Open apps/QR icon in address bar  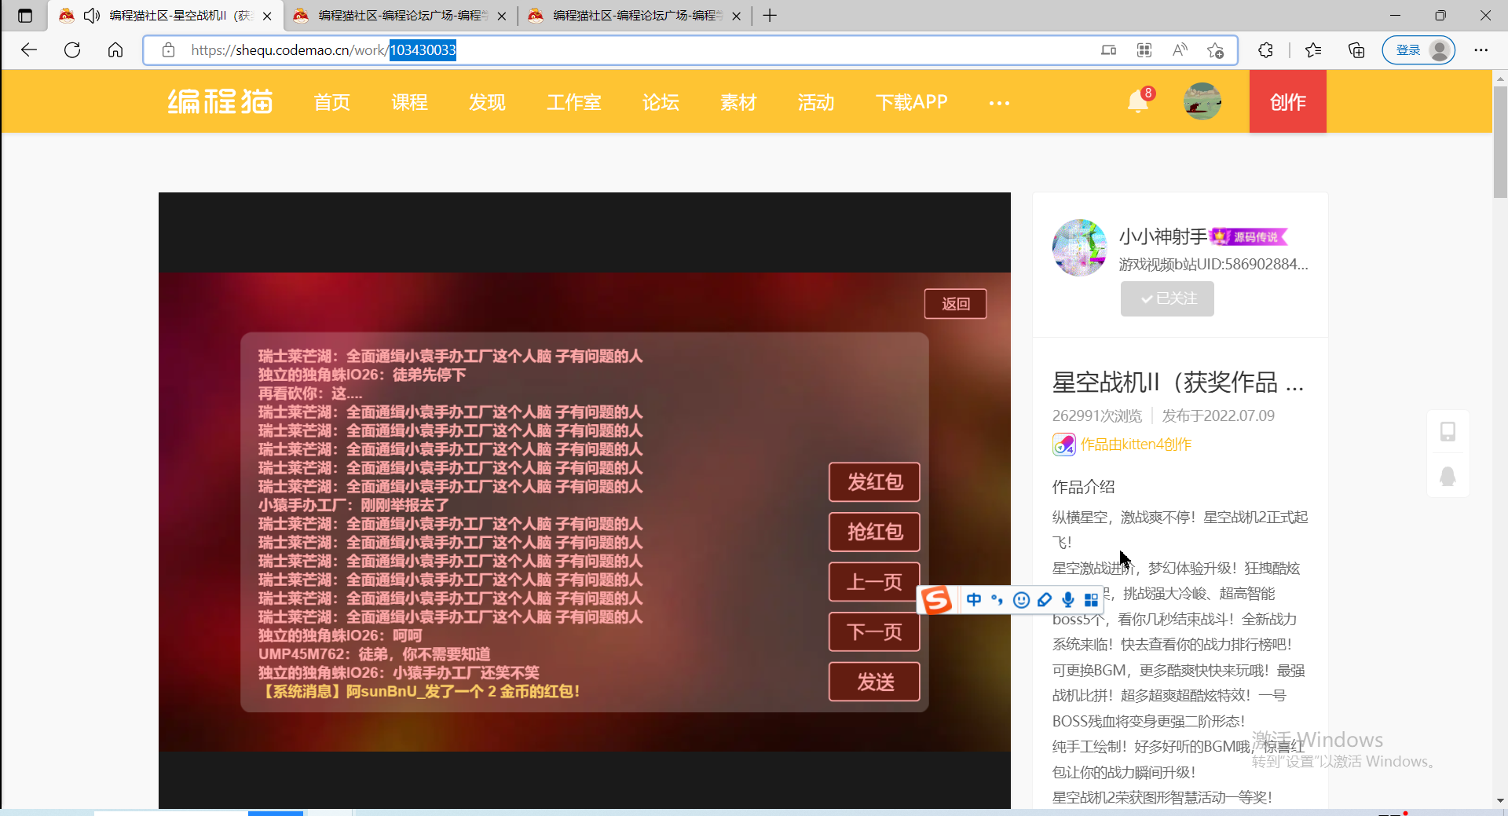pyautogui.click(x=1144, y=50)
